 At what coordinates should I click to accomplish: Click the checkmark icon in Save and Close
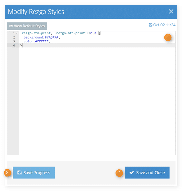pos(132,172)
